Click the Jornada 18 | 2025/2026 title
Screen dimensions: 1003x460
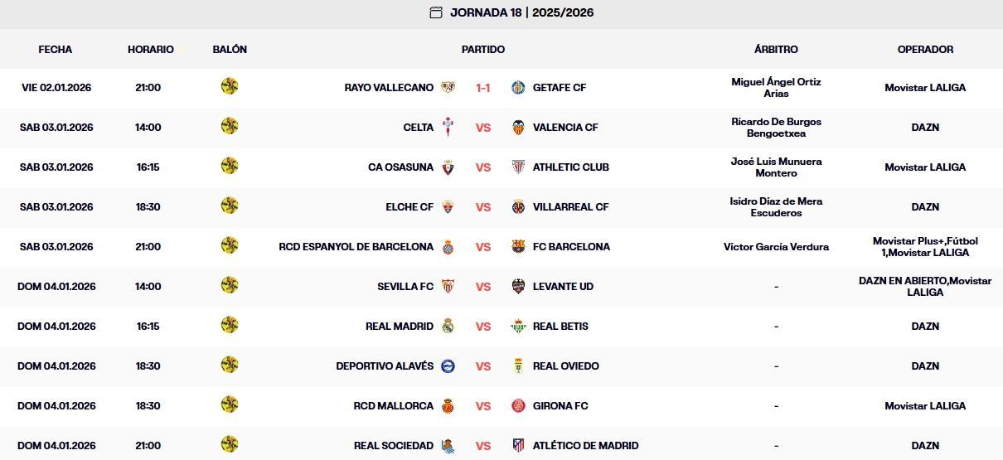pos(521,12)
